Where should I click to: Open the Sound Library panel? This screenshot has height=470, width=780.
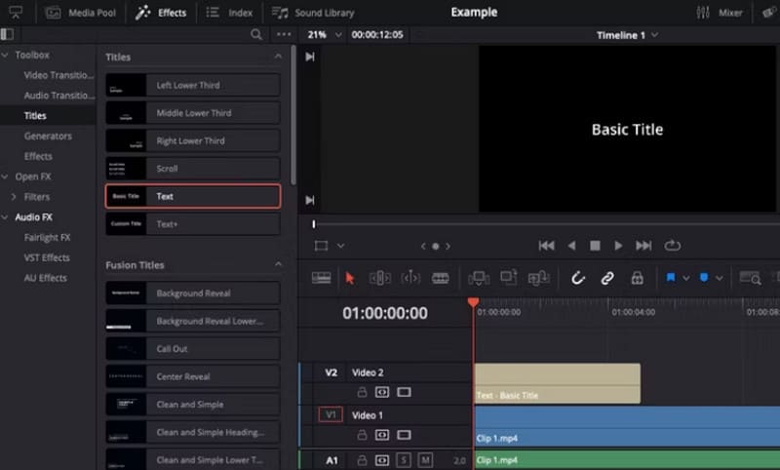coord(312,13)
